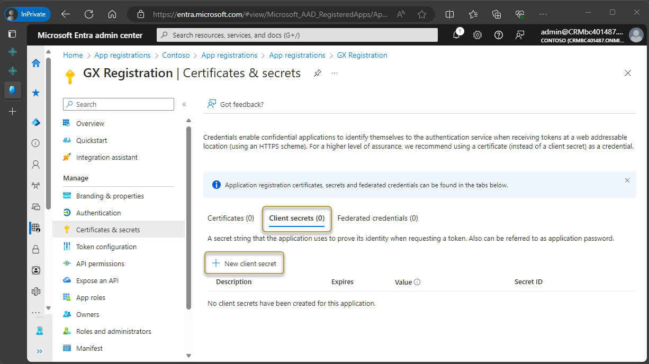
Task: Click New client secret button
Action: pyautogui.click(x=245, y=263)
